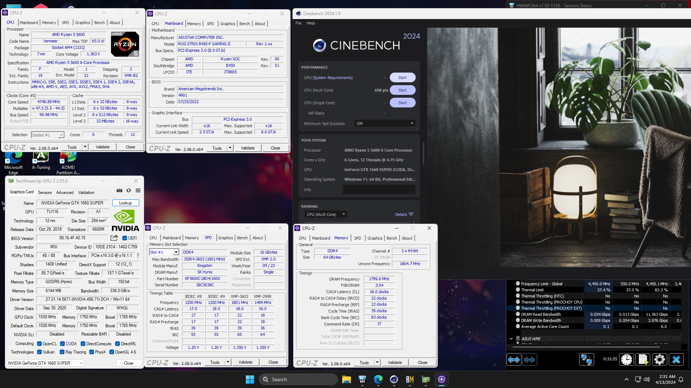This screenshot has height=388, width=691.
Task: Click HWiNFO blue X close icon
Action: click(x=676, y=360)
